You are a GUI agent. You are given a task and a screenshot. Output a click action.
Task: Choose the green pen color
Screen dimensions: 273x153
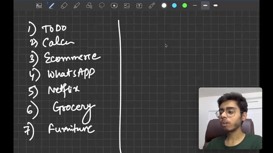185,6
